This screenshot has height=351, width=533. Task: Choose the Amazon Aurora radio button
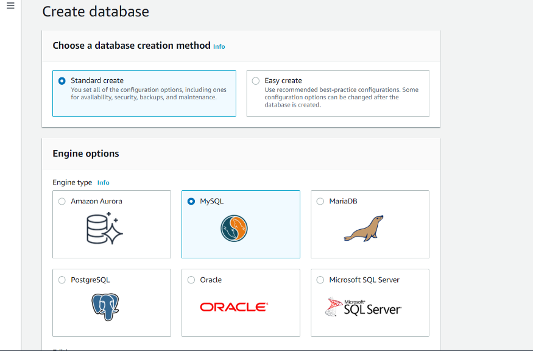(x=62, y=200)
